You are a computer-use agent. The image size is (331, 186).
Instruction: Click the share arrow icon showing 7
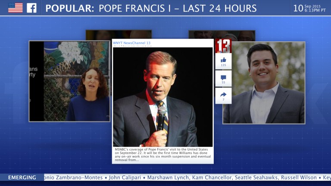point(223,96)
